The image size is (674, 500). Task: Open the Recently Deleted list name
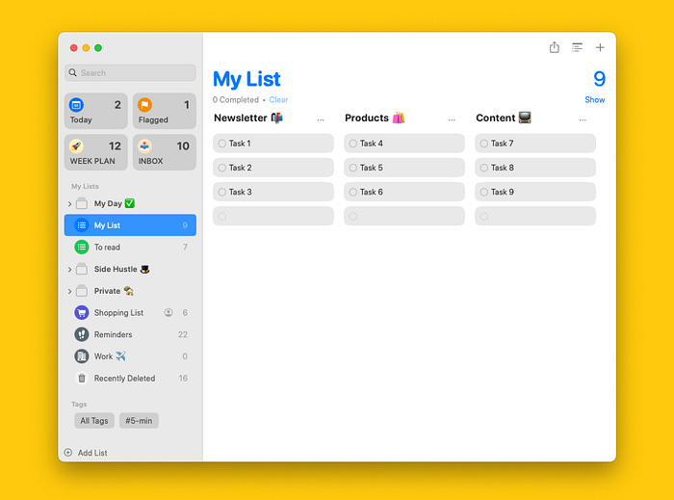click(x=124, y=379)
